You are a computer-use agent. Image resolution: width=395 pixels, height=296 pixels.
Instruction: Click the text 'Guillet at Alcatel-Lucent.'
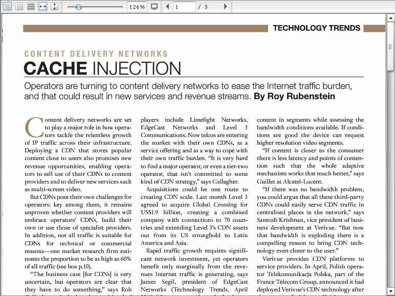pyautogui.click(x=290, y=181)
